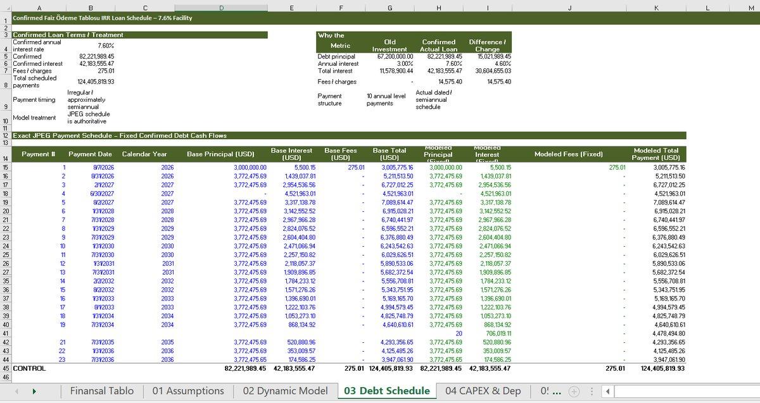
Task: Open the 04 CAPEX & Dep sheet
Action: click(x=483, y=391)
